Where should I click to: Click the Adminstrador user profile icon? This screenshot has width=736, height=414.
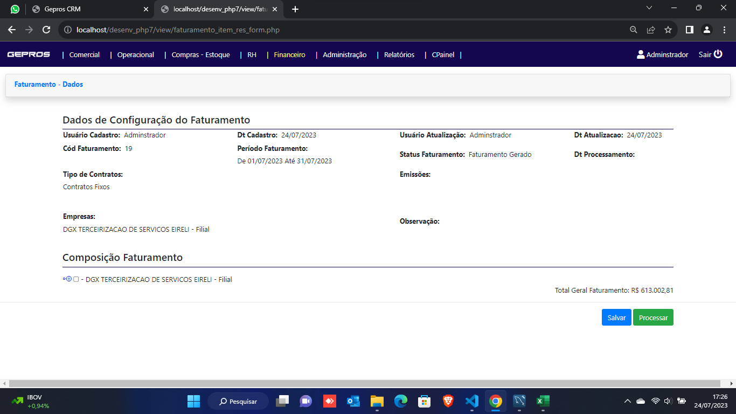pos(641,54)
